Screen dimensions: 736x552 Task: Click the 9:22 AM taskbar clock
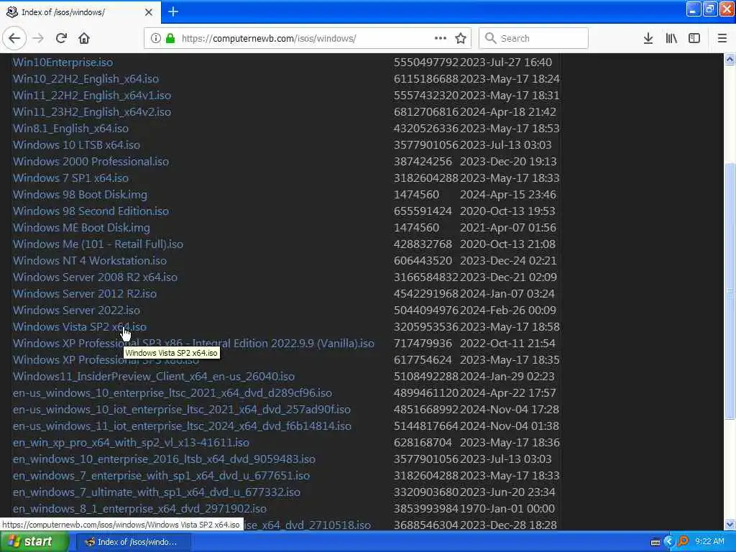[x=709, y=542]
